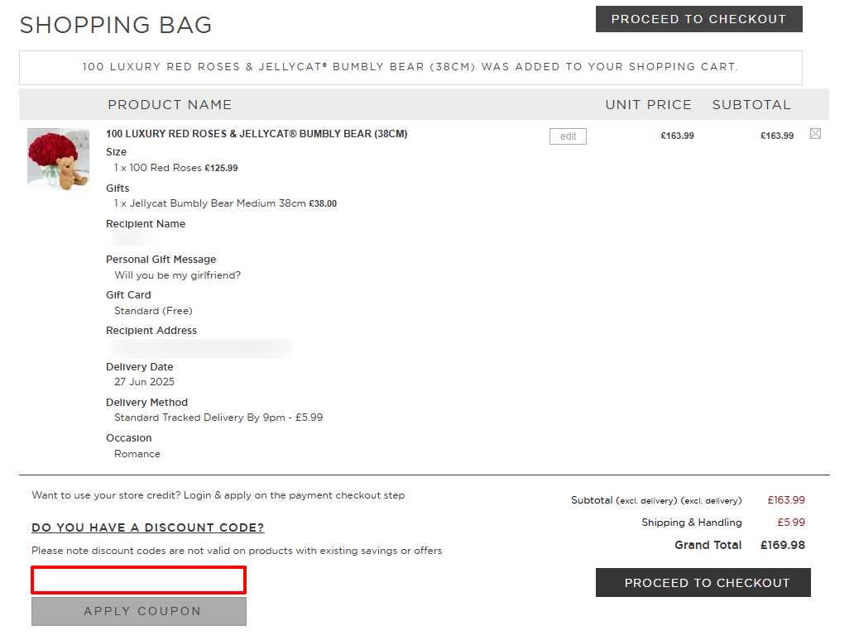
Task: Click the 'Unit Price' column header
Action: 649,104
